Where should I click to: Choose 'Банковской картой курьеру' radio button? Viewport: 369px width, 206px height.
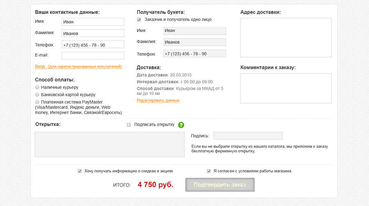[37, 95]
